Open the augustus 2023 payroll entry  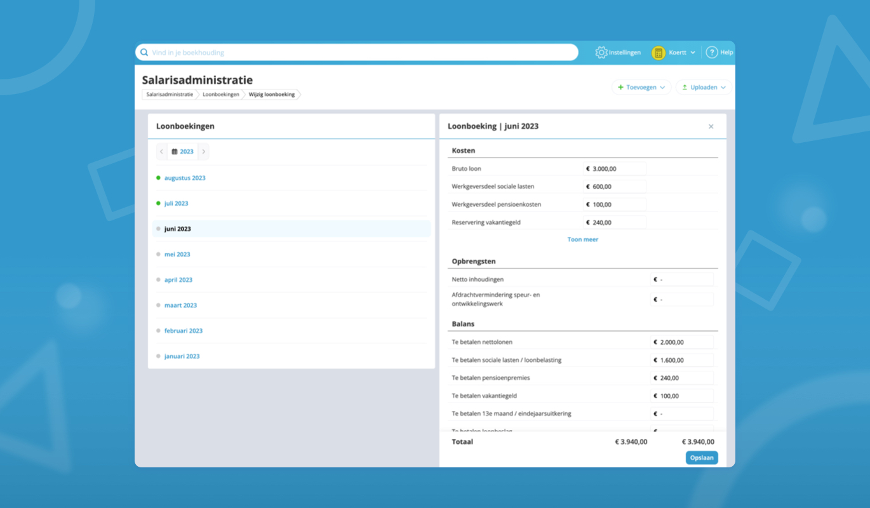coord(185,178)
